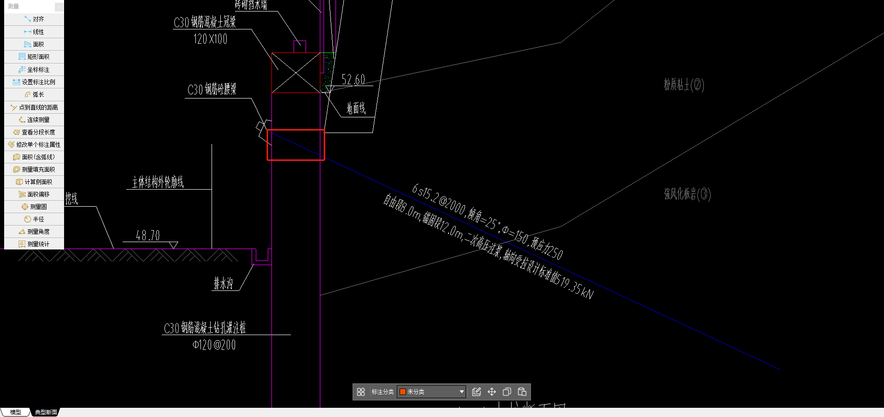Click the move arrows icon in floating toolbar
The width and height of the screenshot is (884, 417).
492,392
